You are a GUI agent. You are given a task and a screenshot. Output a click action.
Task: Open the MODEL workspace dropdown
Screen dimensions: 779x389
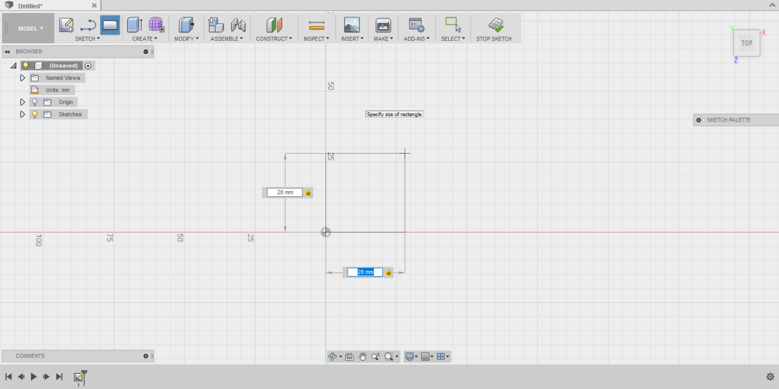[x=30, y=29]
